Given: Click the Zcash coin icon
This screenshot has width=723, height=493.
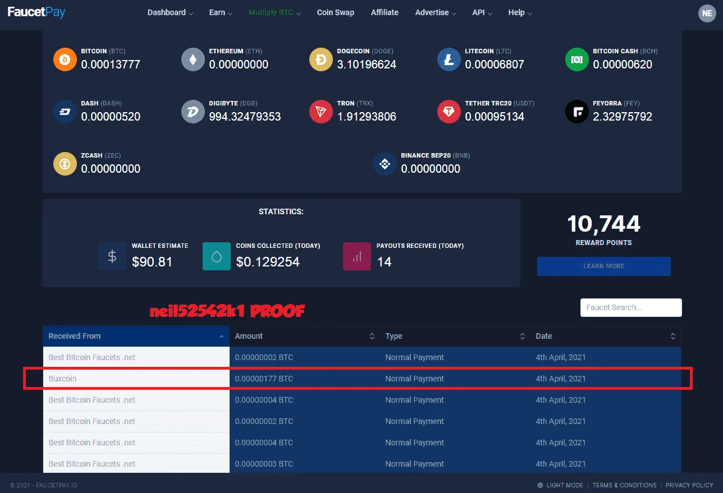Looking at the screenshot, I should coord(65,164).
